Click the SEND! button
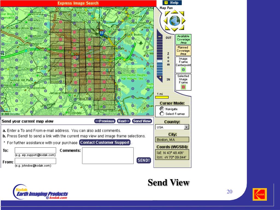The height and width of the screenshot is (210, 280). [144, 160]
